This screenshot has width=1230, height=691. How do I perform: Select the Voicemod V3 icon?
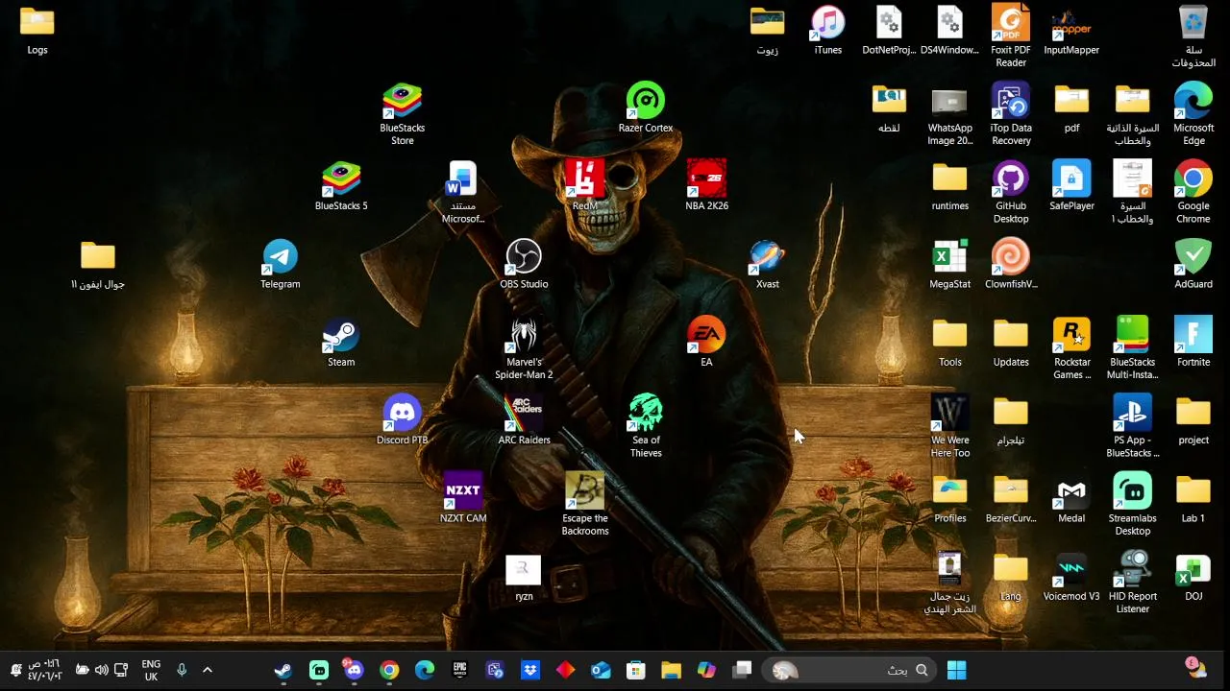point(1071,576)
